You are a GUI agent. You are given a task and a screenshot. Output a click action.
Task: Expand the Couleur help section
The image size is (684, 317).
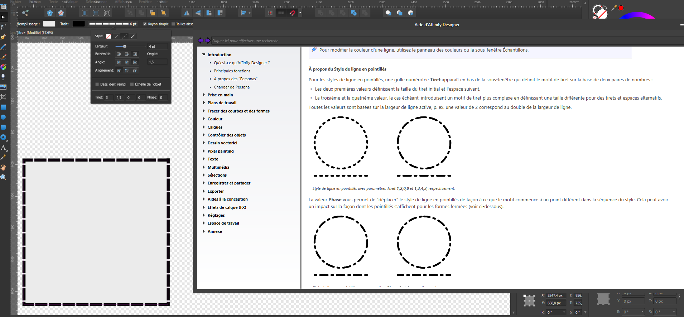coord(204,119)
